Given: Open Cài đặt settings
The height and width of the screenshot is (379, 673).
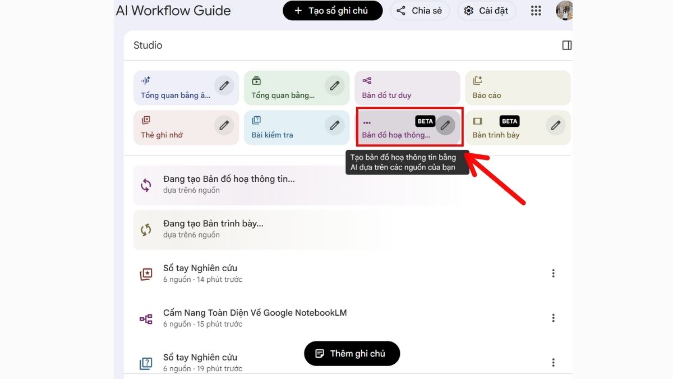Looking at the screenshot, I should point(486,10).
